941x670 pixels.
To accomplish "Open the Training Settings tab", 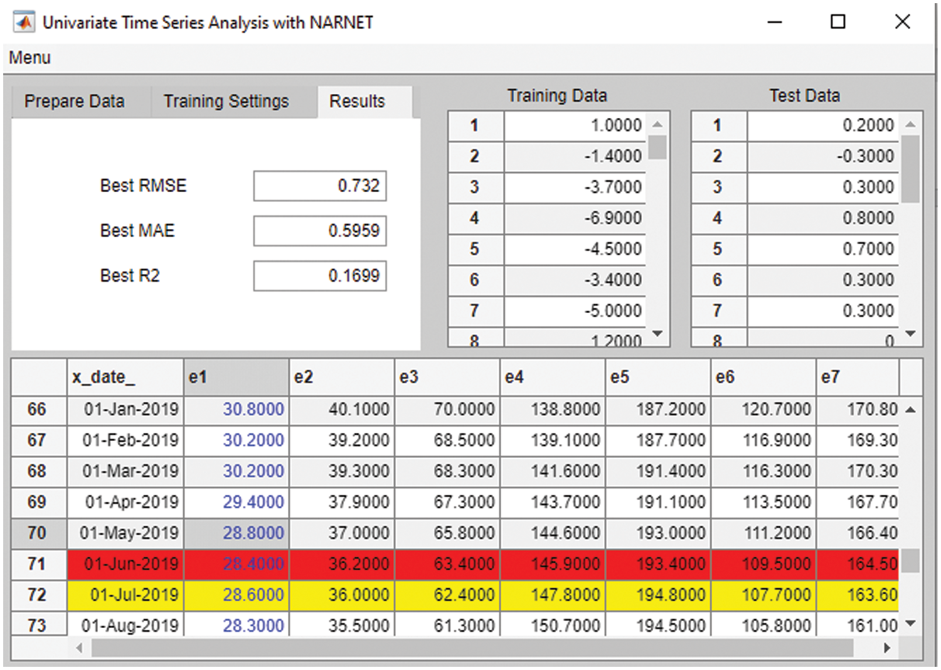I will [226, 102].
